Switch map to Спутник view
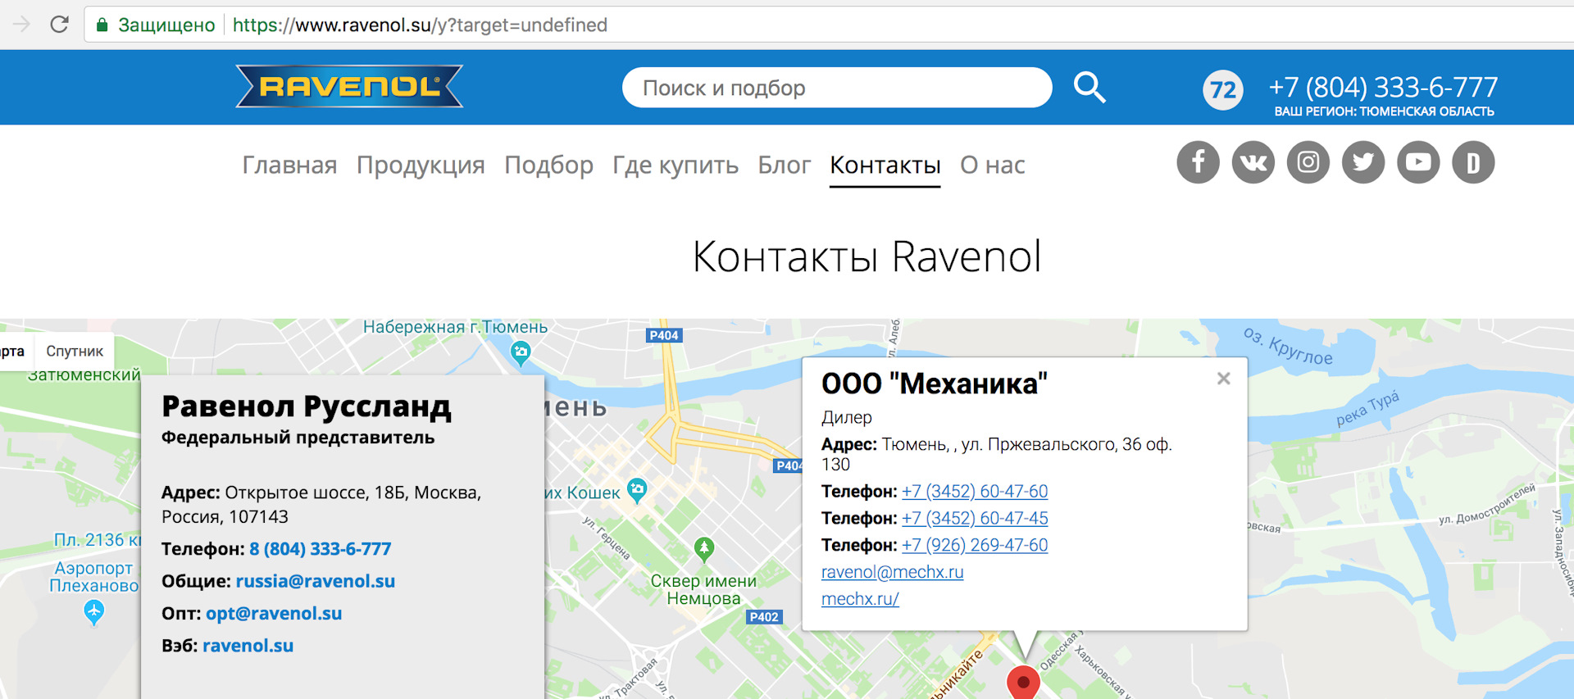The image size is (1574, 699). click(x=75, y=352)
